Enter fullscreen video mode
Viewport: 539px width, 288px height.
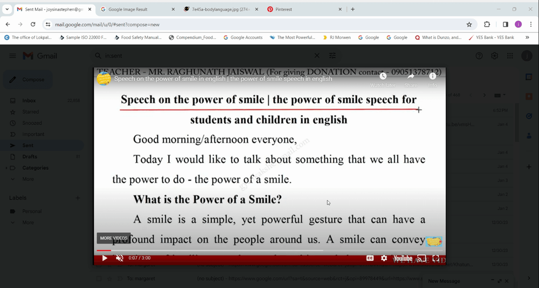click(436, 258)
